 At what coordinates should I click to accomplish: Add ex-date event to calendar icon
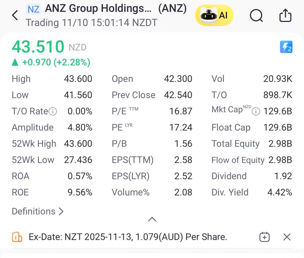(265, 237)
